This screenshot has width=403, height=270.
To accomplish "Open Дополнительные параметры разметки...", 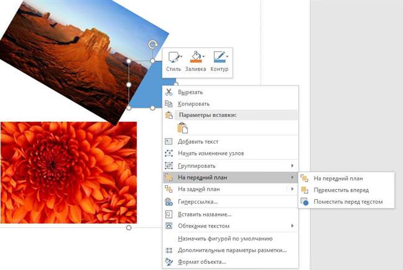I will [x=231, y=250].
